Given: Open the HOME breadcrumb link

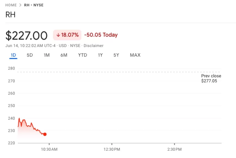Looking at the screenshot, I should click(x=11, y=5).
